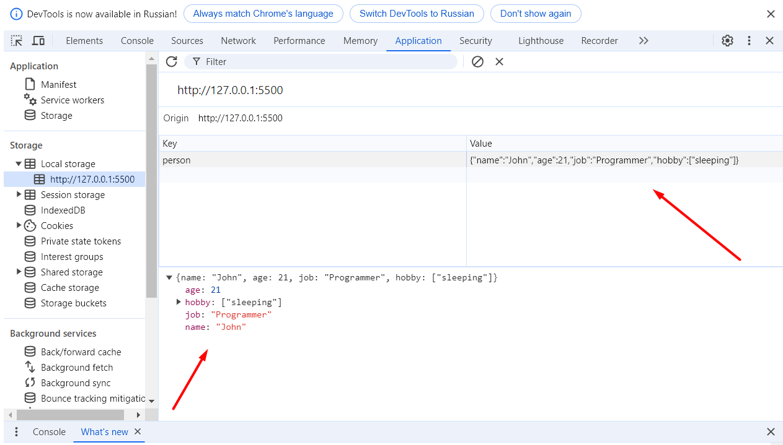
Task: Toggle the device toolbar icon
Action: tap(38, 41)
